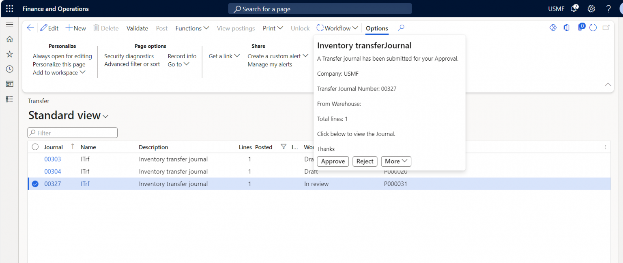Open the Power Apps icon
The height and width of the screenshot is (263, 623).
(553, 28)
